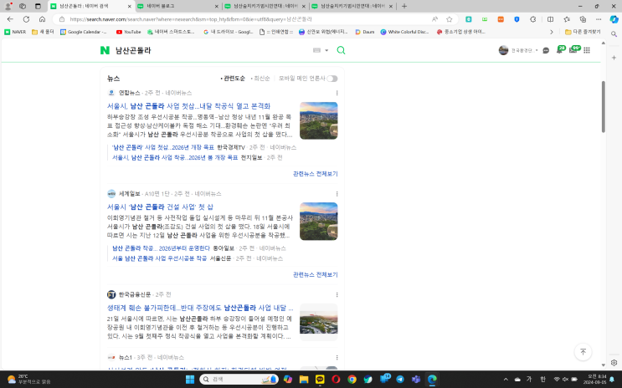Image resolution: width=622 pixels, height=388 pixels.
Task: Open more options for 뉴스1 article
Action: 337,358
